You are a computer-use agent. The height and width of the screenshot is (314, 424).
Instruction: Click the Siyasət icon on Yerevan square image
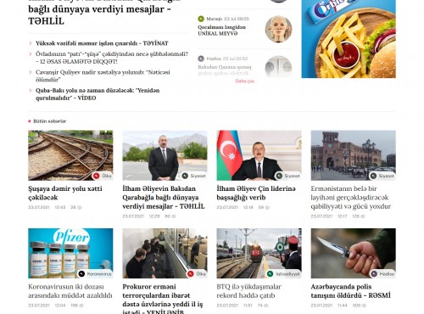(x=373, y=176)
